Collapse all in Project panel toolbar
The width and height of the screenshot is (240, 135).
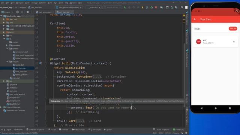22,12
